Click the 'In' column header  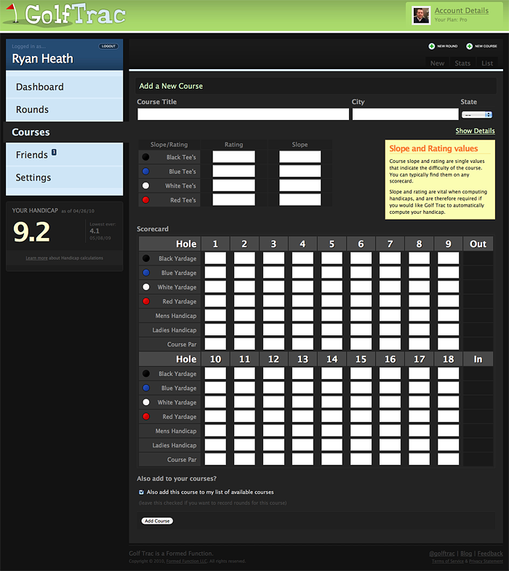pos(478,359)
